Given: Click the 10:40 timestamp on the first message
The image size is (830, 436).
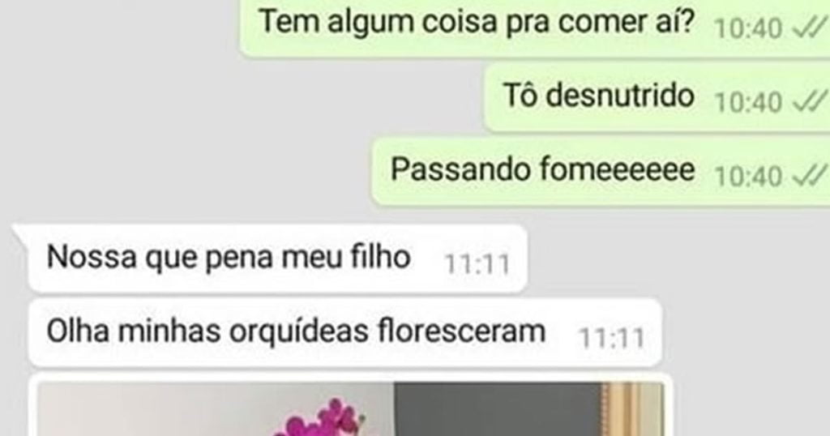Looking at the screenshot, I should [x=748, y=28].
